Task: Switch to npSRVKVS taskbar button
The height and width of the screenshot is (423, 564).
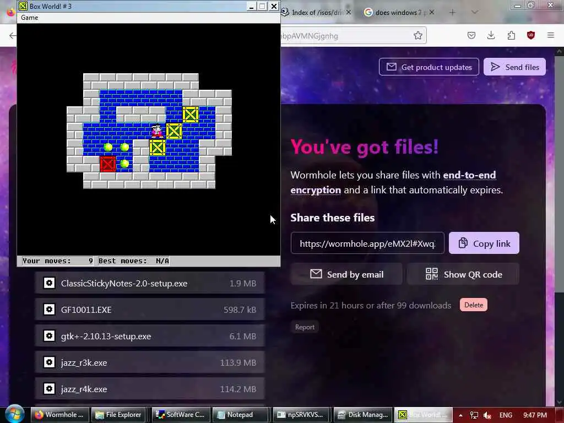Action: [301, 415]
